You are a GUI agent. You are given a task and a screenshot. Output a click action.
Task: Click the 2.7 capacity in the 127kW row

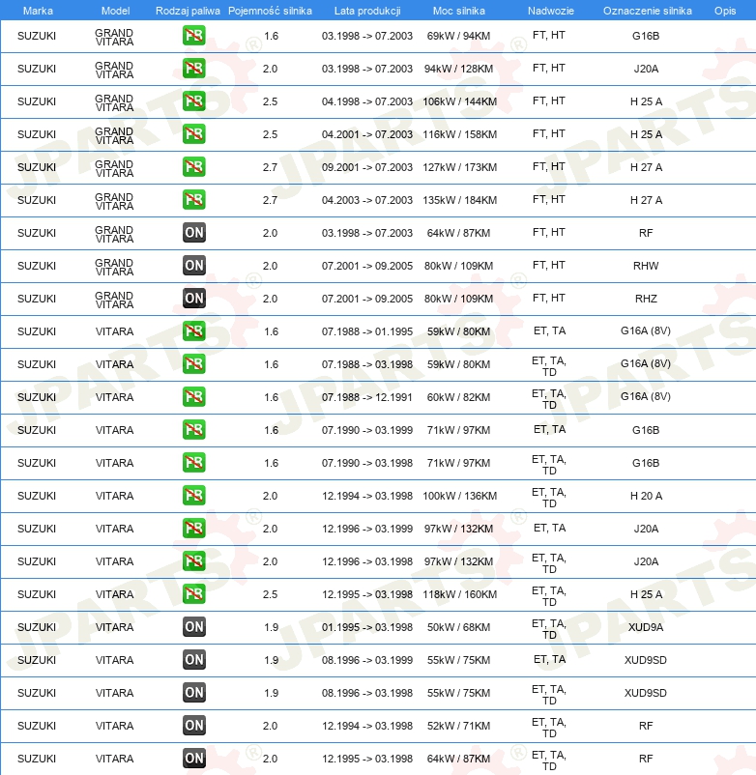click(270, 167)
